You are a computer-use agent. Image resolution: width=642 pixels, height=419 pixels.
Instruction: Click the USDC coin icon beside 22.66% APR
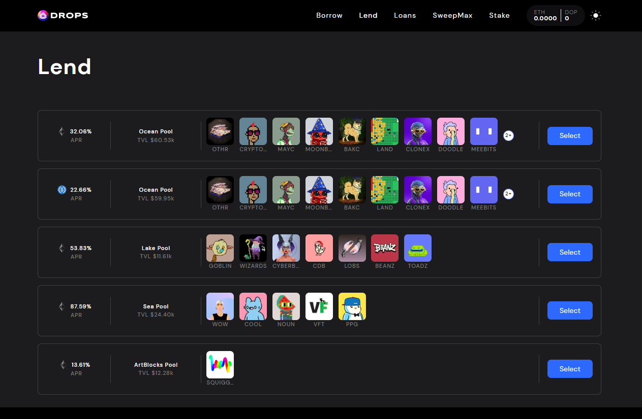pyautogui.click(x=62, y=190)
